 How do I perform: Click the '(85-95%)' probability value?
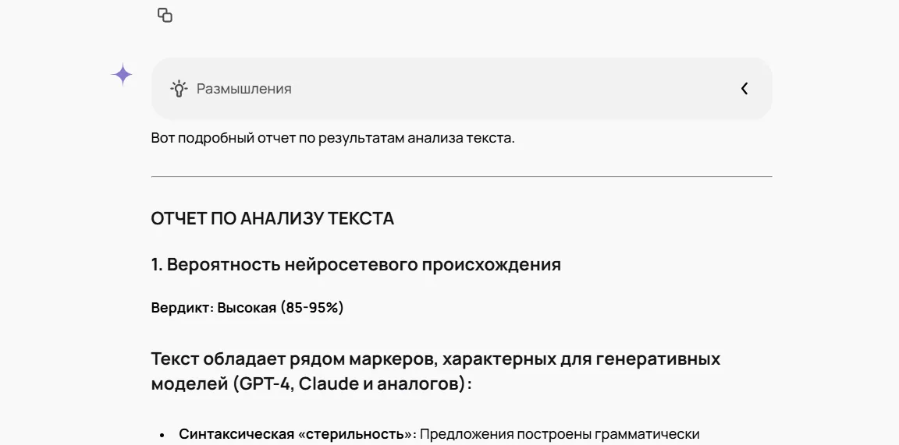click(312, 308)
